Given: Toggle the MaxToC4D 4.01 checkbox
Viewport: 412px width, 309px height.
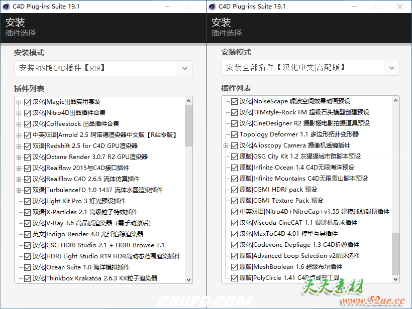Looking at the screenshot, I should click(x=234, y=234).
